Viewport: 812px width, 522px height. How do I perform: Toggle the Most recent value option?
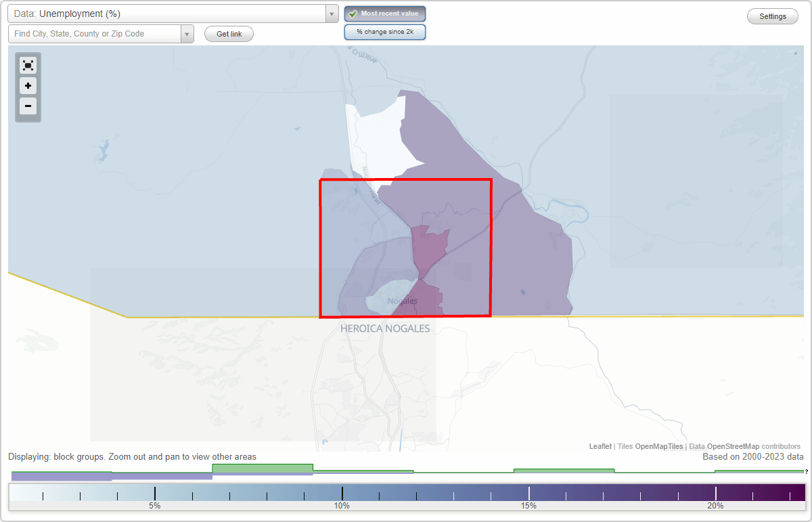click(x=385, y=14)
